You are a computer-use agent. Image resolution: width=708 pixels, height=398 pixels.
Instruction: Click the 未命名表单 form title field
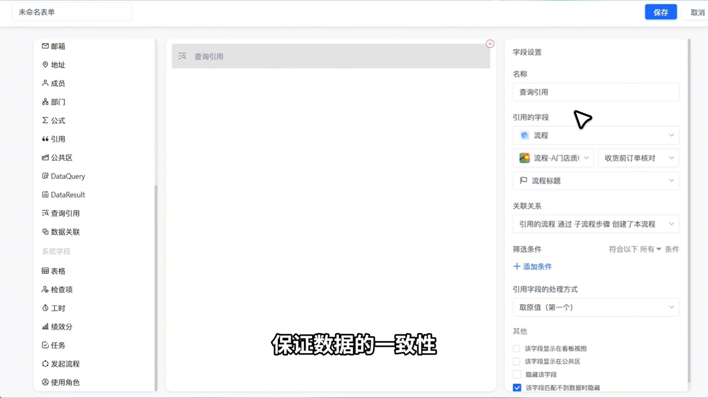pyautogui.click(x=72, y=12)
